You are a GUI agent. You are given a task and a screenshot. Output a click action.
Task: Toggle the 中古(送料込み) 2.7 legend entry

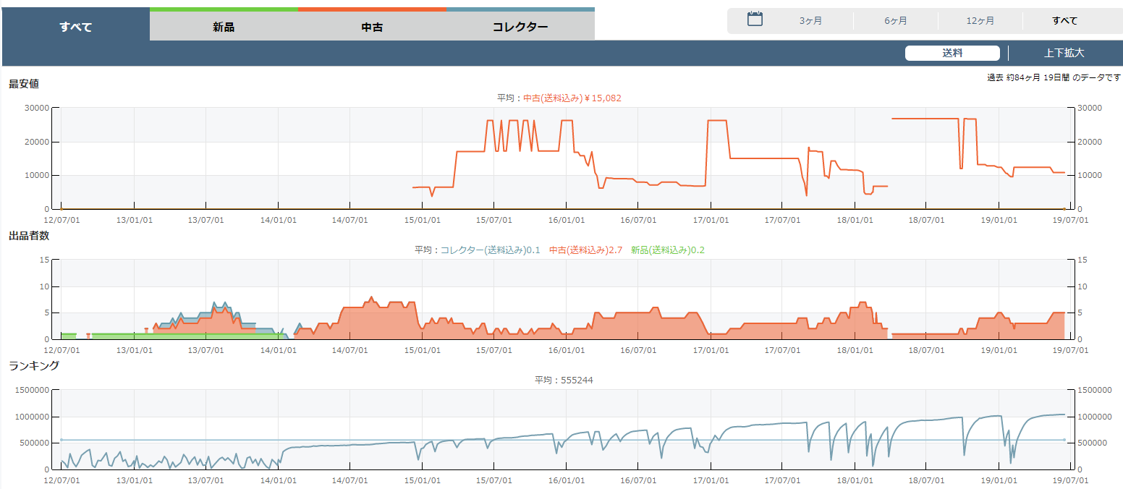point(585,250)
